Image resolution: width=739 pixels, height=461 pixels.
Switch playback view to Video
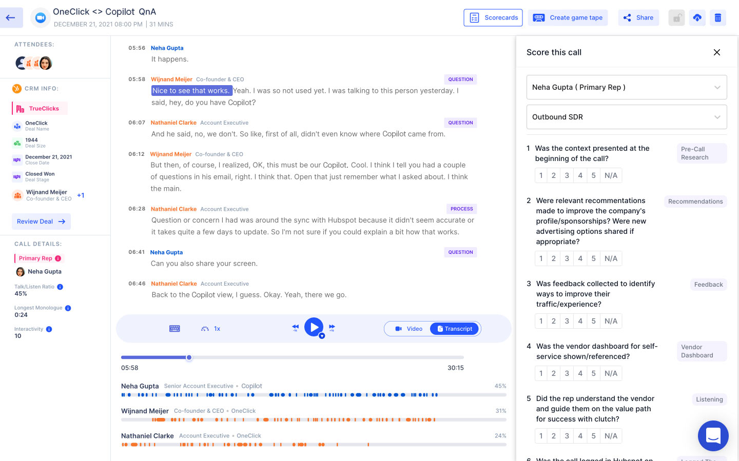click(x=408, y=328)
